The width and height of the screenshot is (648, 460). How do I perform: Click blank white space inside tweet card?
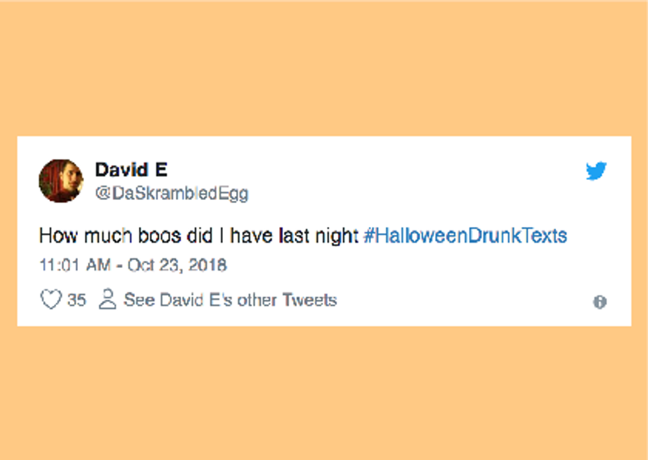(430, 192)
